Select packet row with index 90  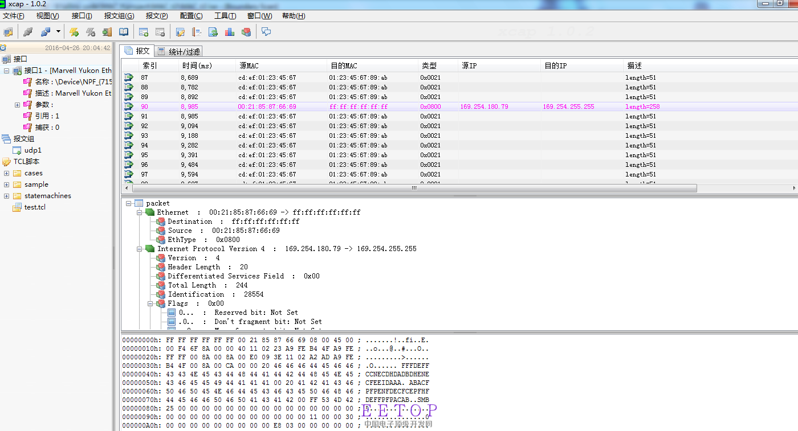459,106
